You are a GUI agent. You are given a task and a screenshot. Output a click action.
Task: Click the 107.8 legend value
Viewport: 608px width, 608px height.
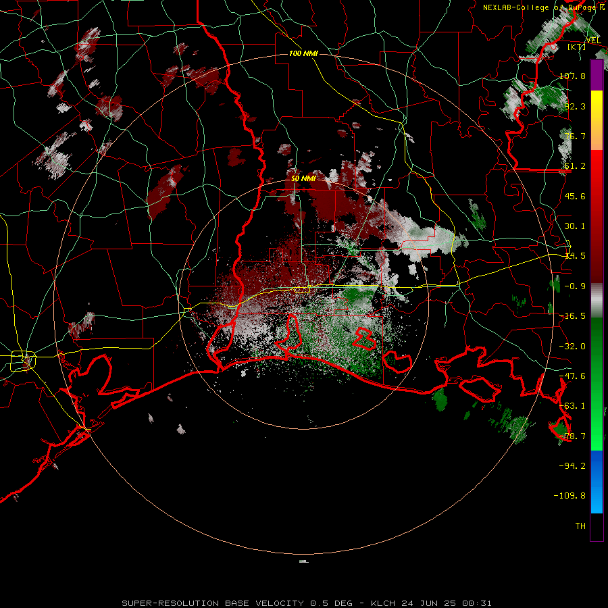572,76
